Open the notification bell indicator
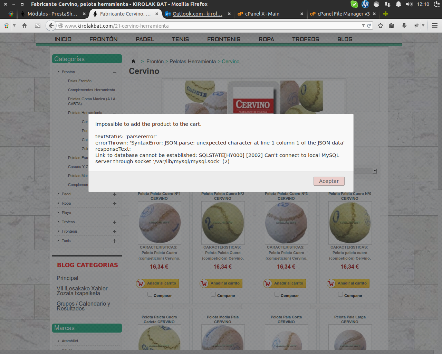The image size is (442, 354). click(398, 4)
